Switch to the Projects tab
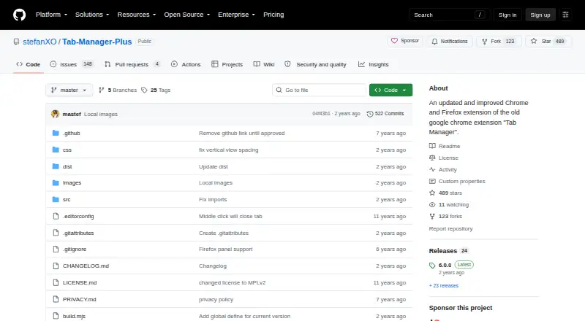The width and height of the screenshot is (585, 321). [x=227, y=64]
